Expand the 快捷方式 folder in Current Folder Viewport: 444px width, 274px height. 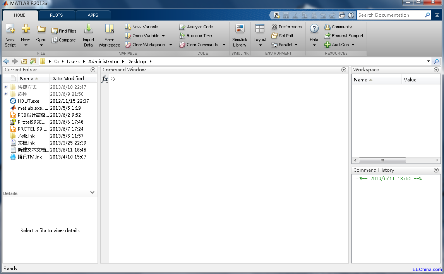[5, 87]
